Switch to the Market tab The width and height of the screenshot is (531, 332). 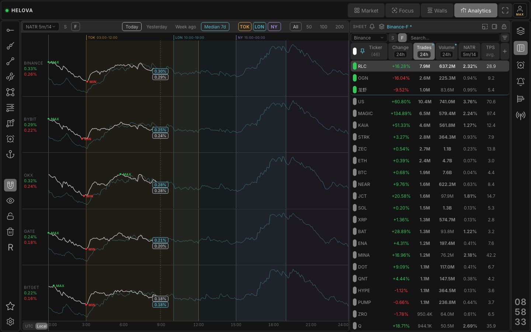366,10
